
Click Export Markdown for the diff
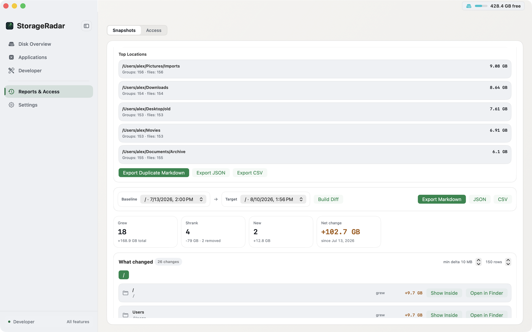click(442, 199)
